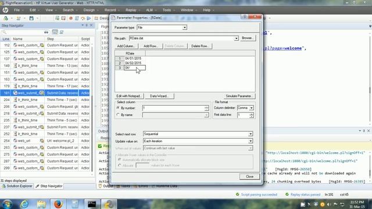Click Step Navigator vertical scrollbar
This screenshot has width=372, height=209.
click(92, 109)
